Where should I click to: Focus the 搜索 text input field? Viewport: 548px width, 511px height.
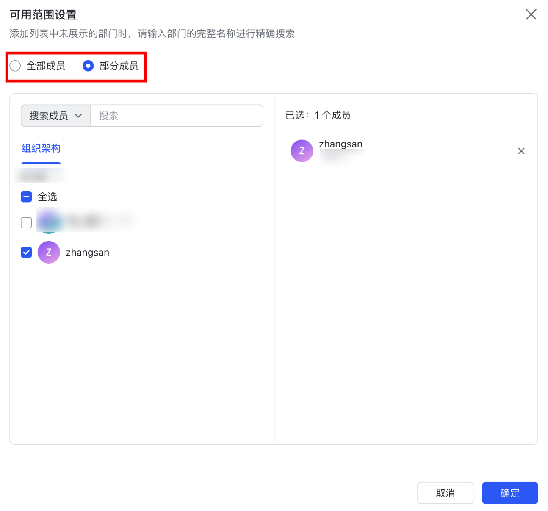[177, 116]
